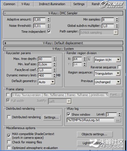The width and height of the screenshot is (127, 151).
Task: Adjust the region Y spinner
Action: tap(85, 64)
